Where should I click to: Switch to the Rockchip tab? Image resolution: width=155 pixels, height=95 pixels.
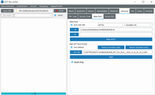pos(149,11)
